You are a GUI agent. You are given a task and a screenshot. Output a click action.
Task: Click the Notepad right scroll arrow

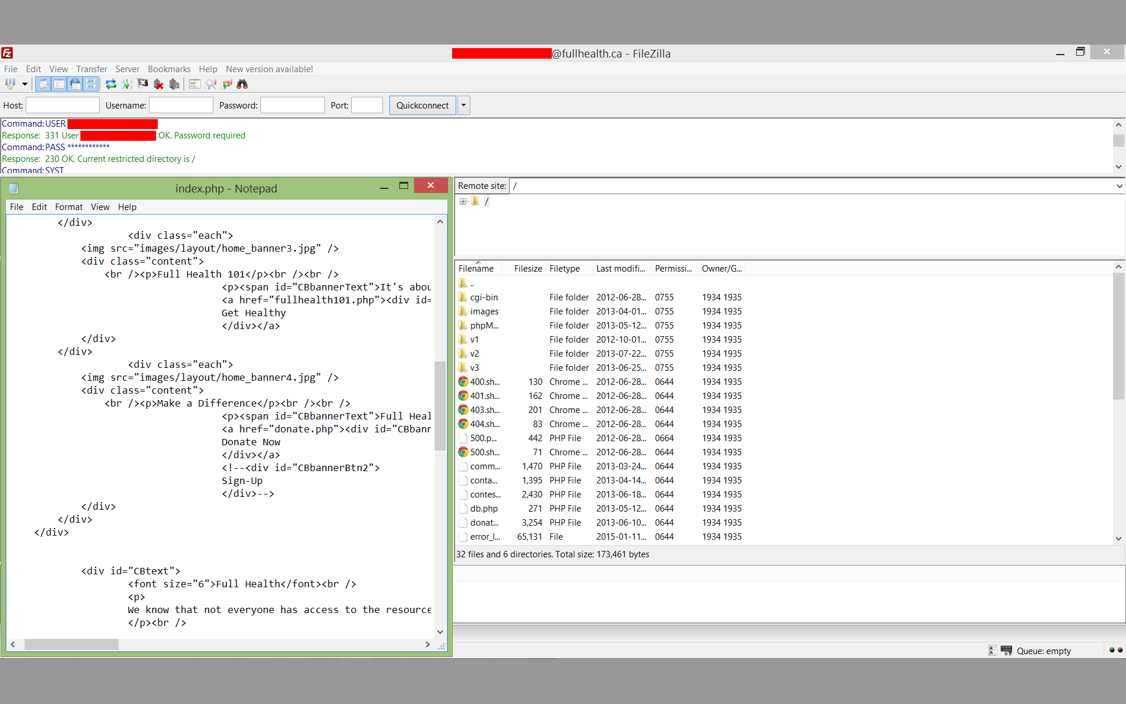coord(428,644)
